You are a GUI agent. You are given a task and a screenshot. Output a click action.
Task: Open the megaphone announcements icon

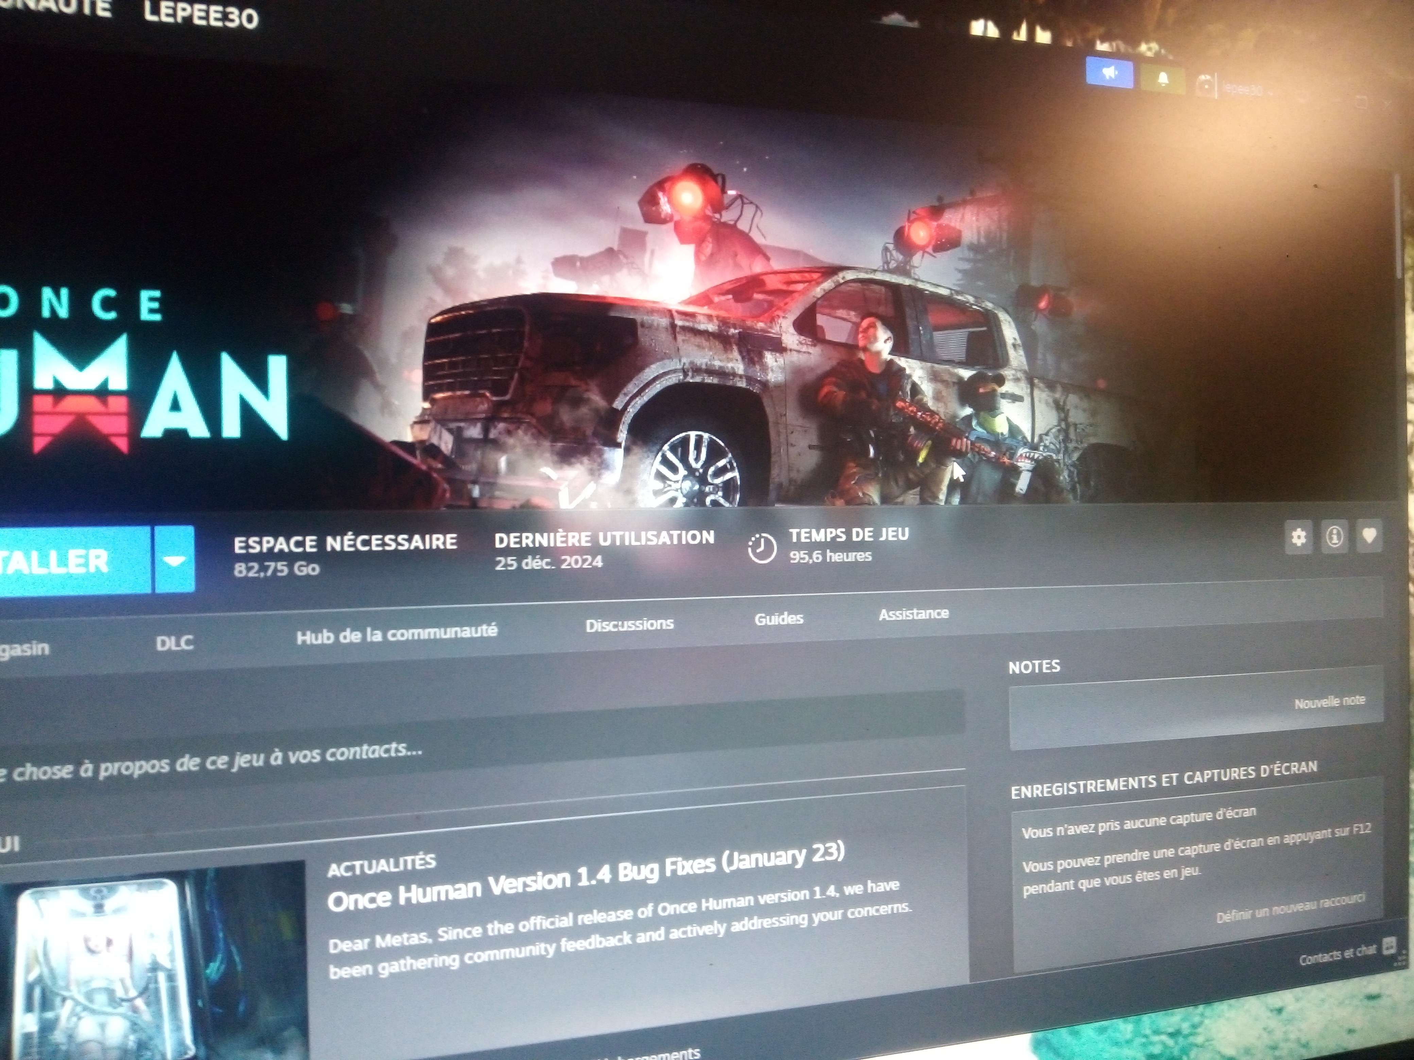tap(1110, 73)
